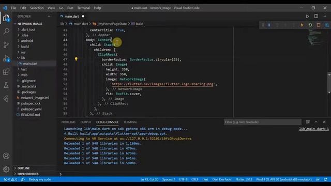Open pubspec.yaml in the file tree
The image size is (331, 186).
31,109
